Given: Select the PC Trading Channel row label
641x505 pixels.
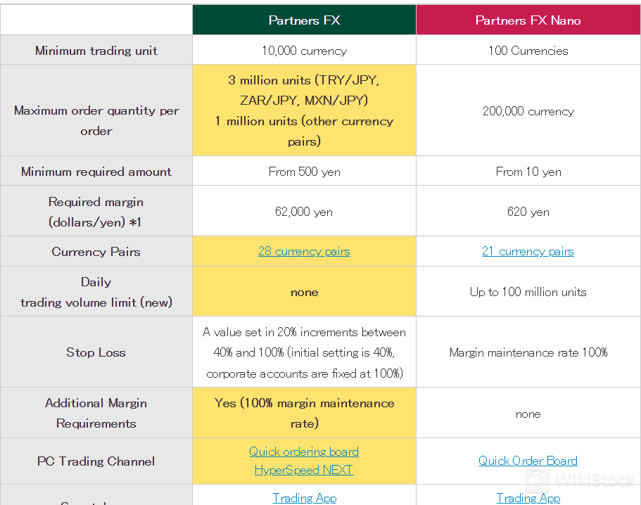Looking at the screenshot, I should pos(96,461).
